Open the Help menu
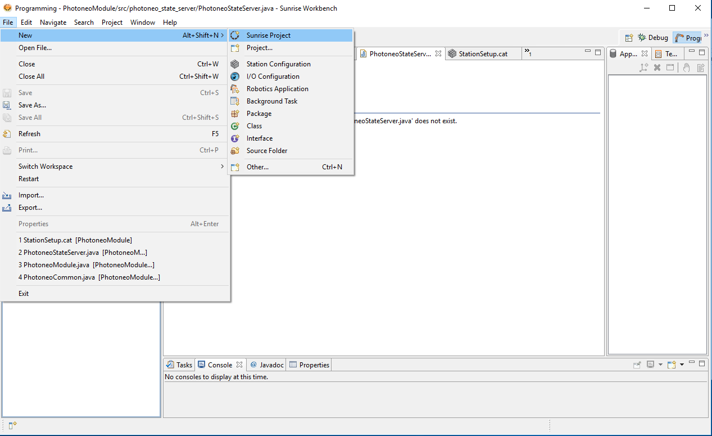Viewport: 712px width, 436px height. point(170,23)
